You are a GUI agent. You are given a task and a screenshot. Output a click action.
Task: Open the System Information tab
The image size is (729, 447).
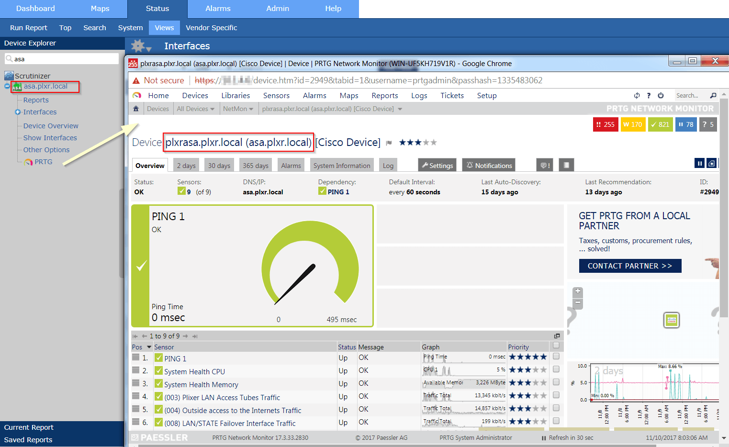tap(342, 165)
